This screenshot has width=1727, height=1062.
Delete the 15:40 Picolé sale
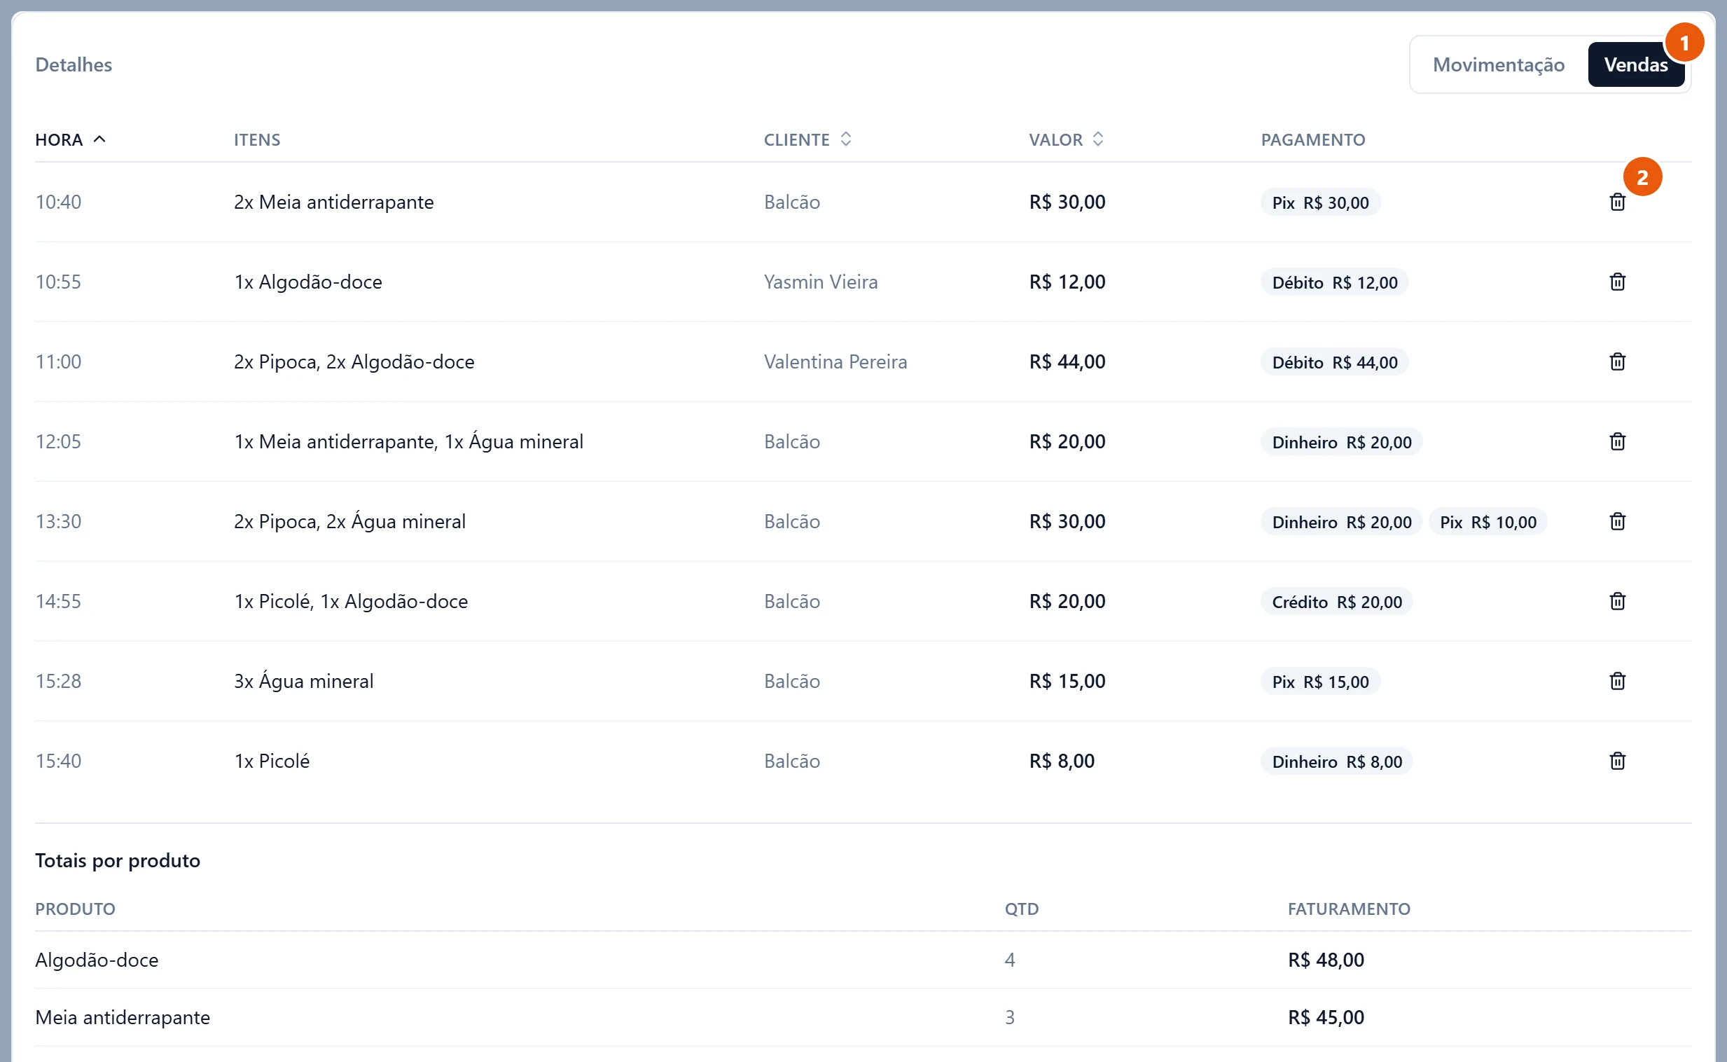pyautogui.click(x=1617, y=761)
